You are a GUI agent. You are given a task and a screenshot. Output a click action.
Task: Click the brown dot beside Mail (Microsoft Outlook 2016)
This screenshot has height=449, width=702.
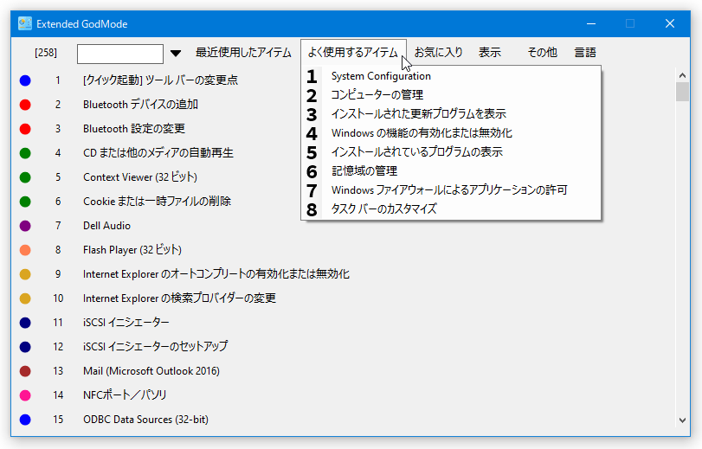coord(25,370)
